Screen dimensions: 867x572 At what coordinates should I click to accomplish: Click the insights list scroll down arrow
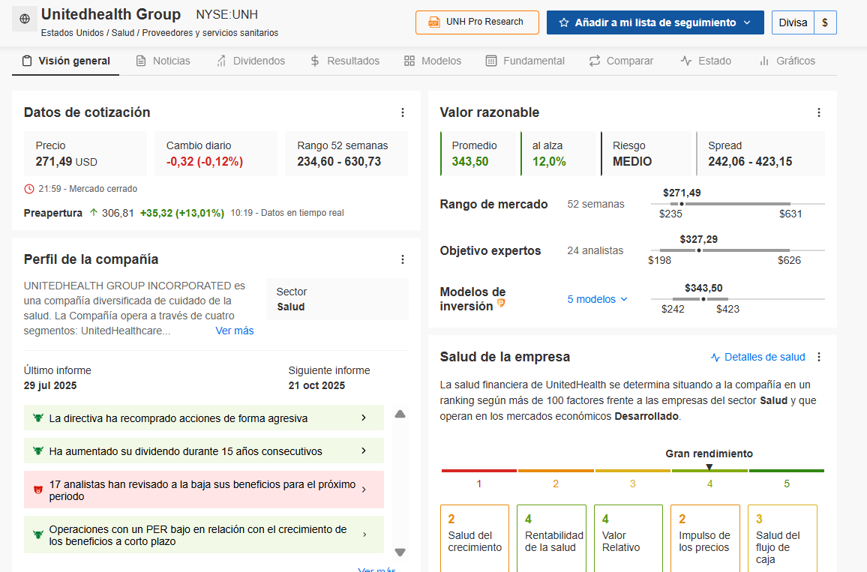[400, 552]
